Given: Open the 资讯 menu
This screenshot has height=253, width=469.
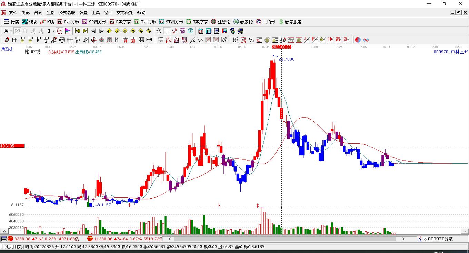Looking at the screenshot, I should tap(38, 13).
